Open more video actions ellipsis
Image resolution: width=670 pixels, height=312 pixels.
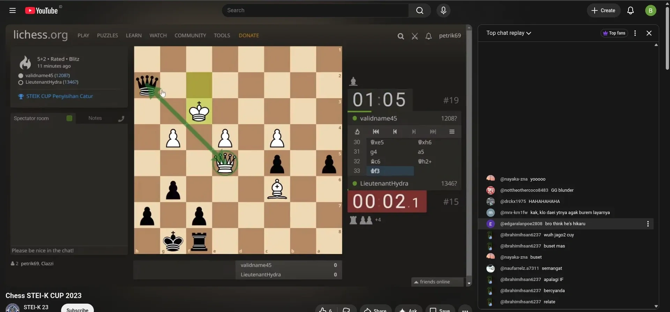[465, 310]
